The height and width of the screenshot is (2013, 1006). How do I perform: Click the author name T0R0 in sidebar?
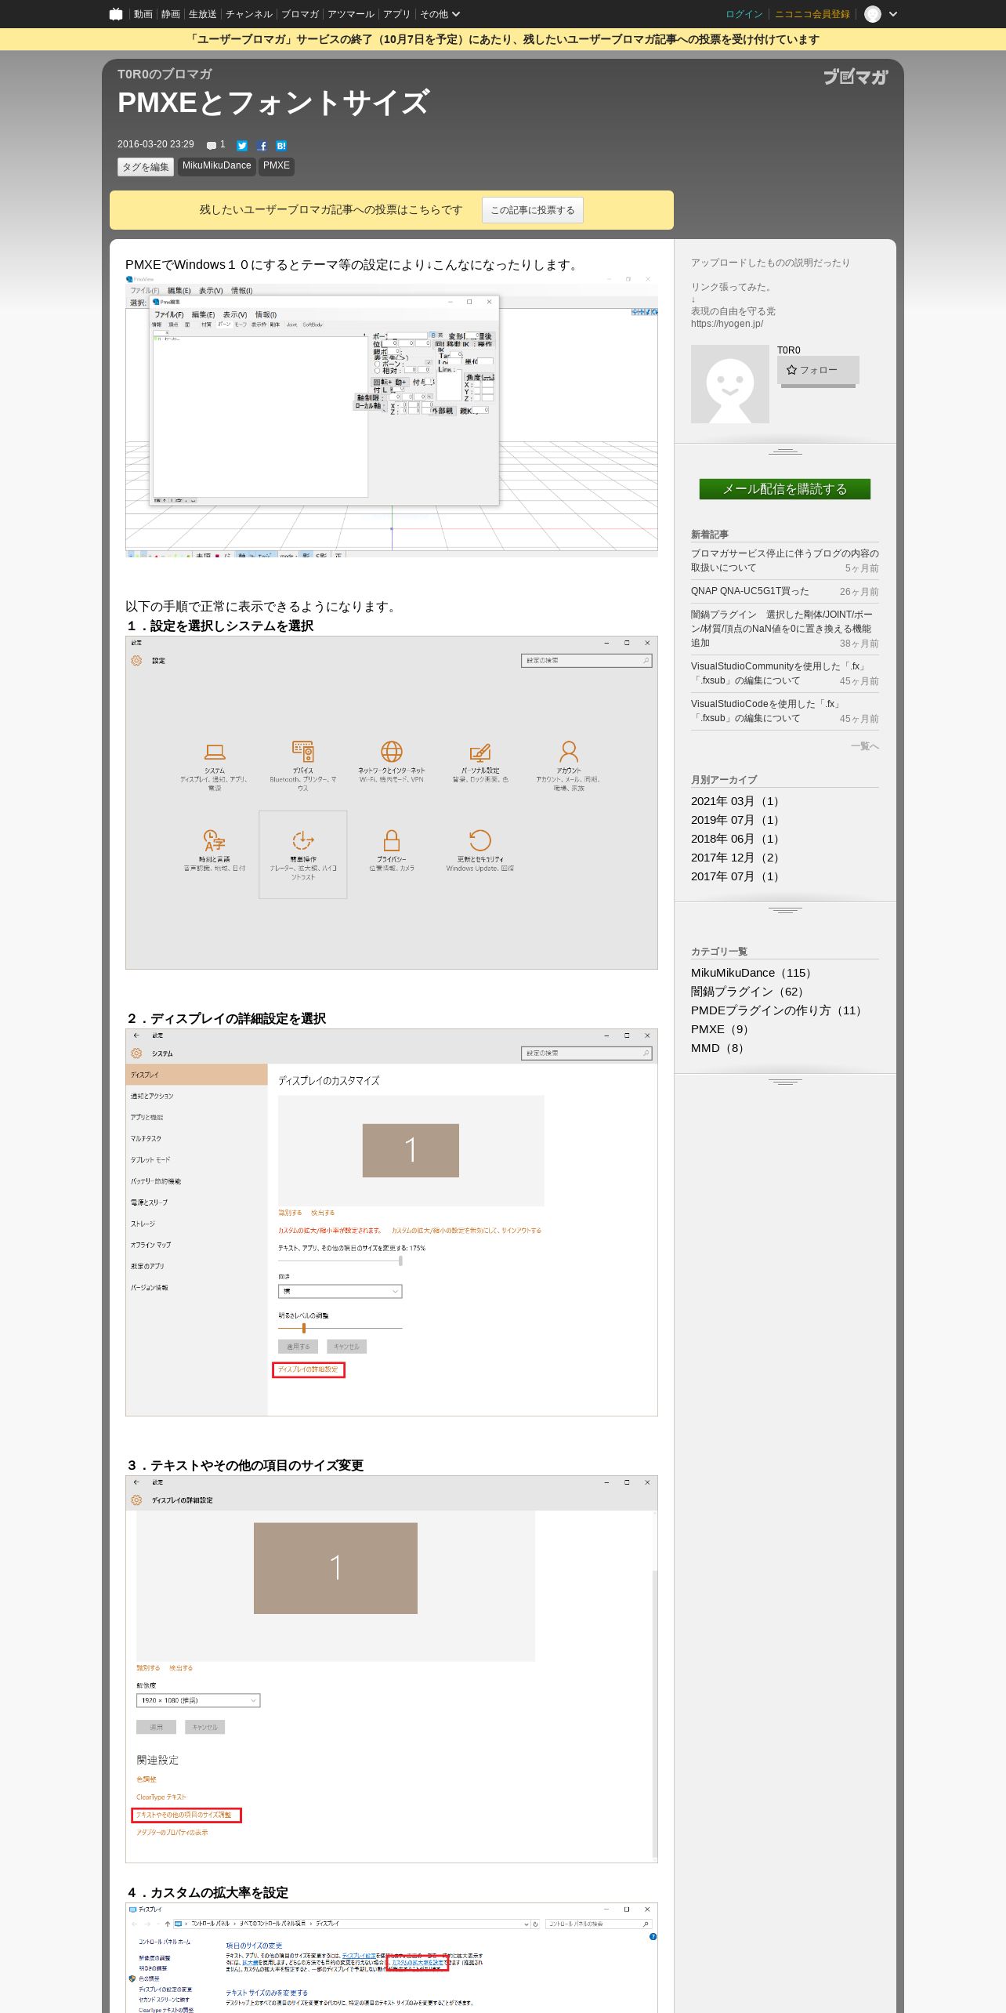point(789,350)
